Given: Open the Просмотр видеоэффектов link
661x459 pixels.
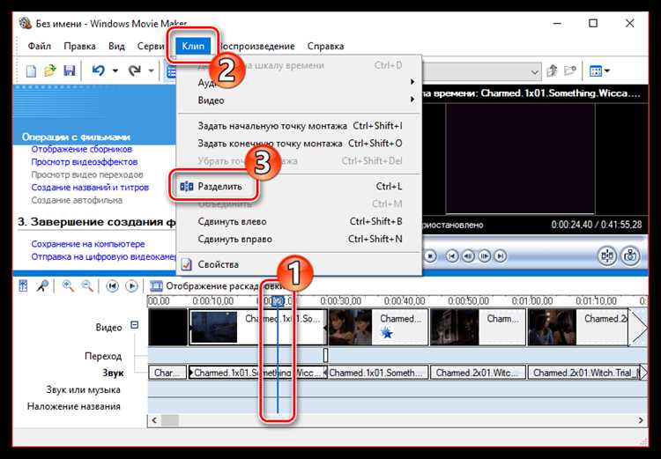Looking at the screenshot, I should (x=85, y=162).
